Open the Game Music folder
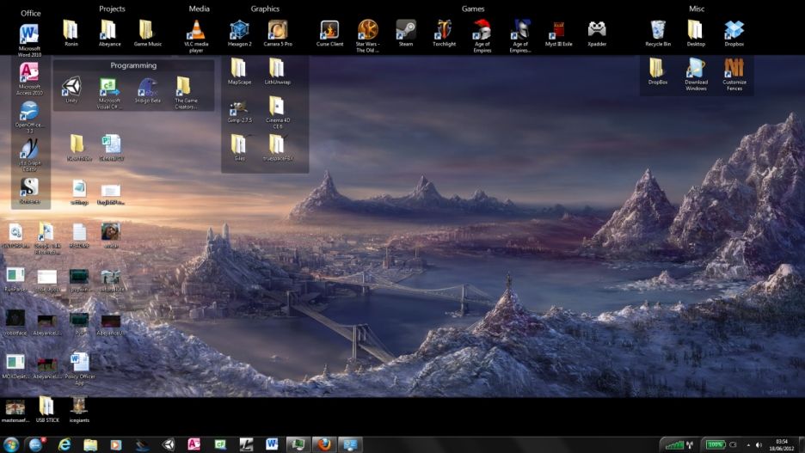 point(147,34)
